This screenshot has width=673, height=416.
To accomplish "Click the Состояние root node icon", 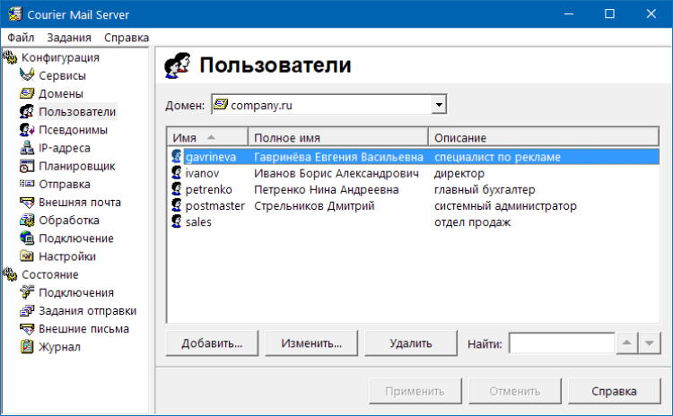I will coord(10,274).
